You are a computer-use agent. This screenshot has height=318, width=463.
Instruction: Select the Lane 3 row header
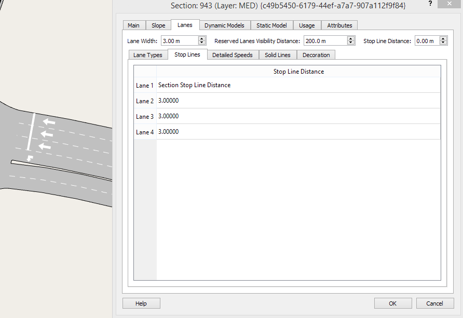click(145, 117)
